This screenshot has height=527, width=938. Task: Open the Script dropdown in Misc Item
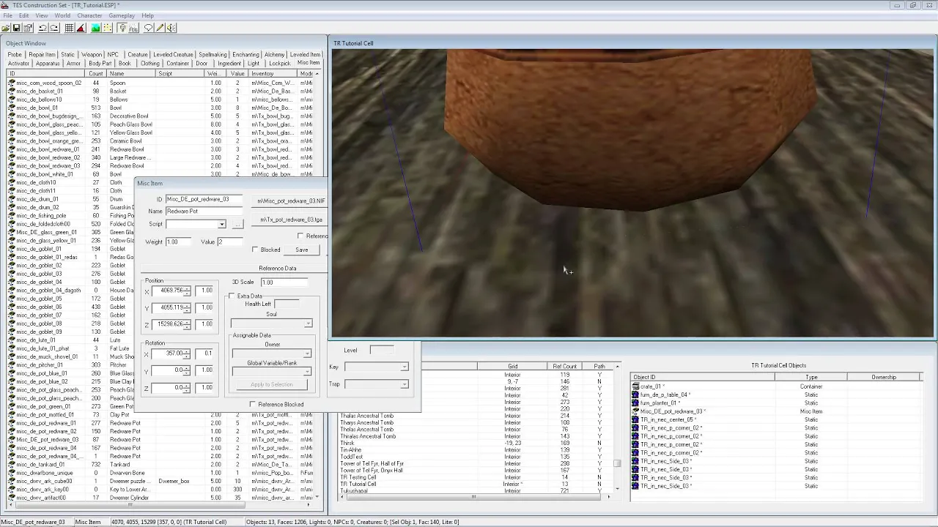coord(221,225)
